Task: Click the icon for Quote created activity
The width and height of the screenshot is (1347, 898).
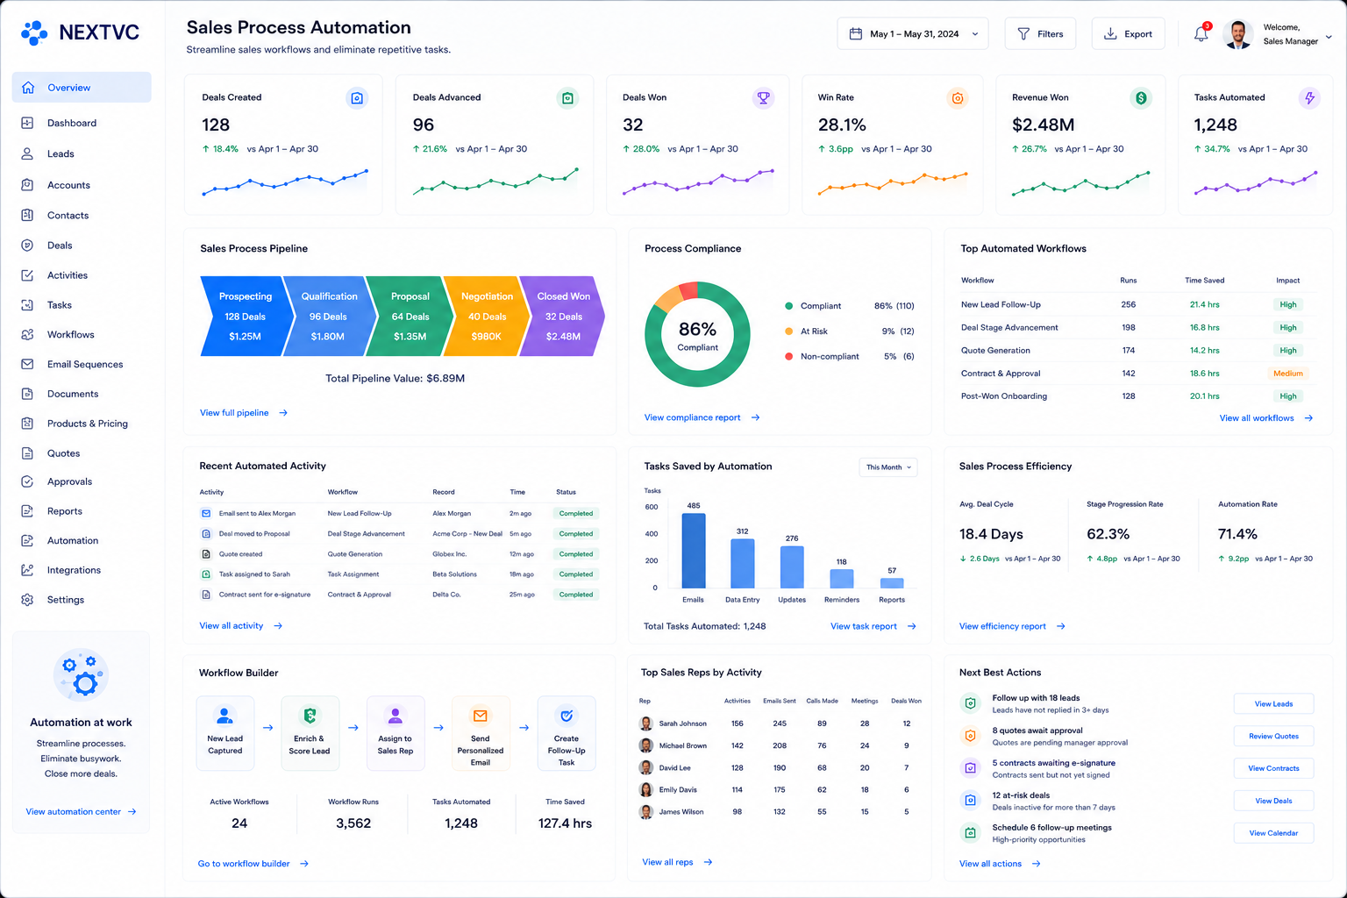Action: (206, 554)
